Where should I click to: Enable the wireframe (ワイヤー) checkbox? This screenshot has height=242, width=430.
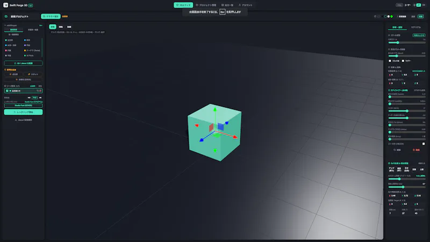tap(403, 61)
